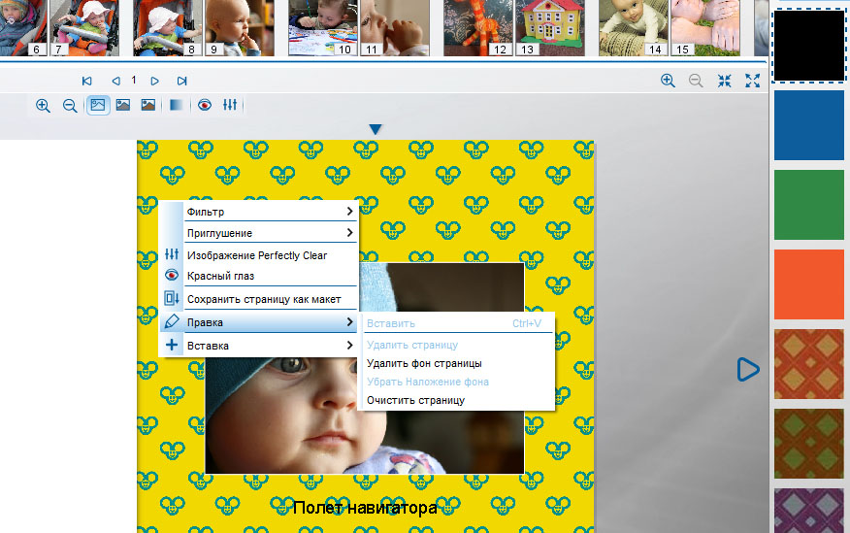850x533 pixels.
Task: Jump to last page arrow
Action: pos(182,81)
